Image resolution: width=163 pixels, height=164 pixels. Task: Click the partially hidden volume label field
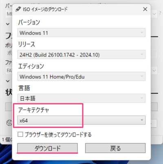[x=9, y=53]
